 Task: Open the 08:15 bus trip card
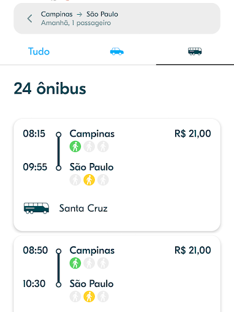117,175
